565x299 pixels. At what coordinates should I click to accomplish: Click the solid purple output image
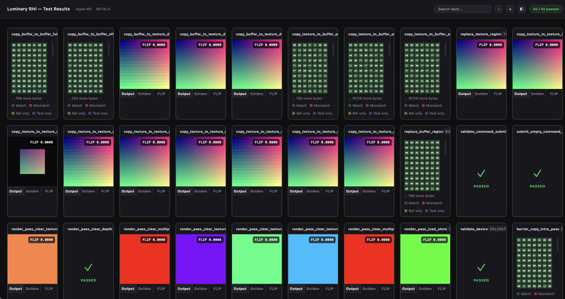(x=201, y=259)
